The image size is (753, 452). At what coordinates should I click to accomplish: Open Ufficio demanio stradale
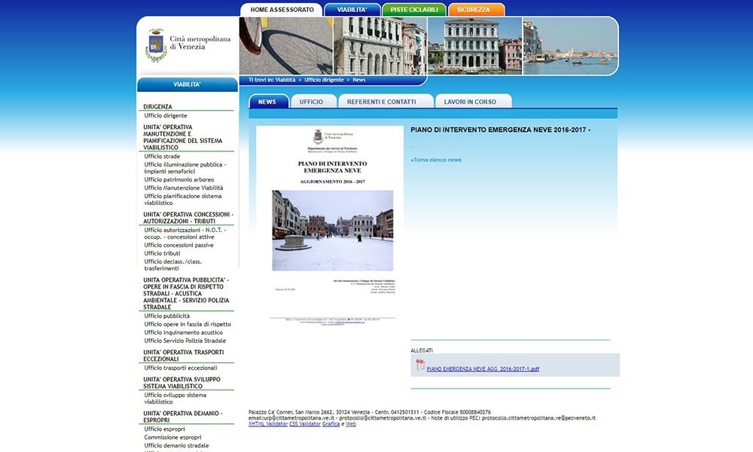[x=176, y=446]
